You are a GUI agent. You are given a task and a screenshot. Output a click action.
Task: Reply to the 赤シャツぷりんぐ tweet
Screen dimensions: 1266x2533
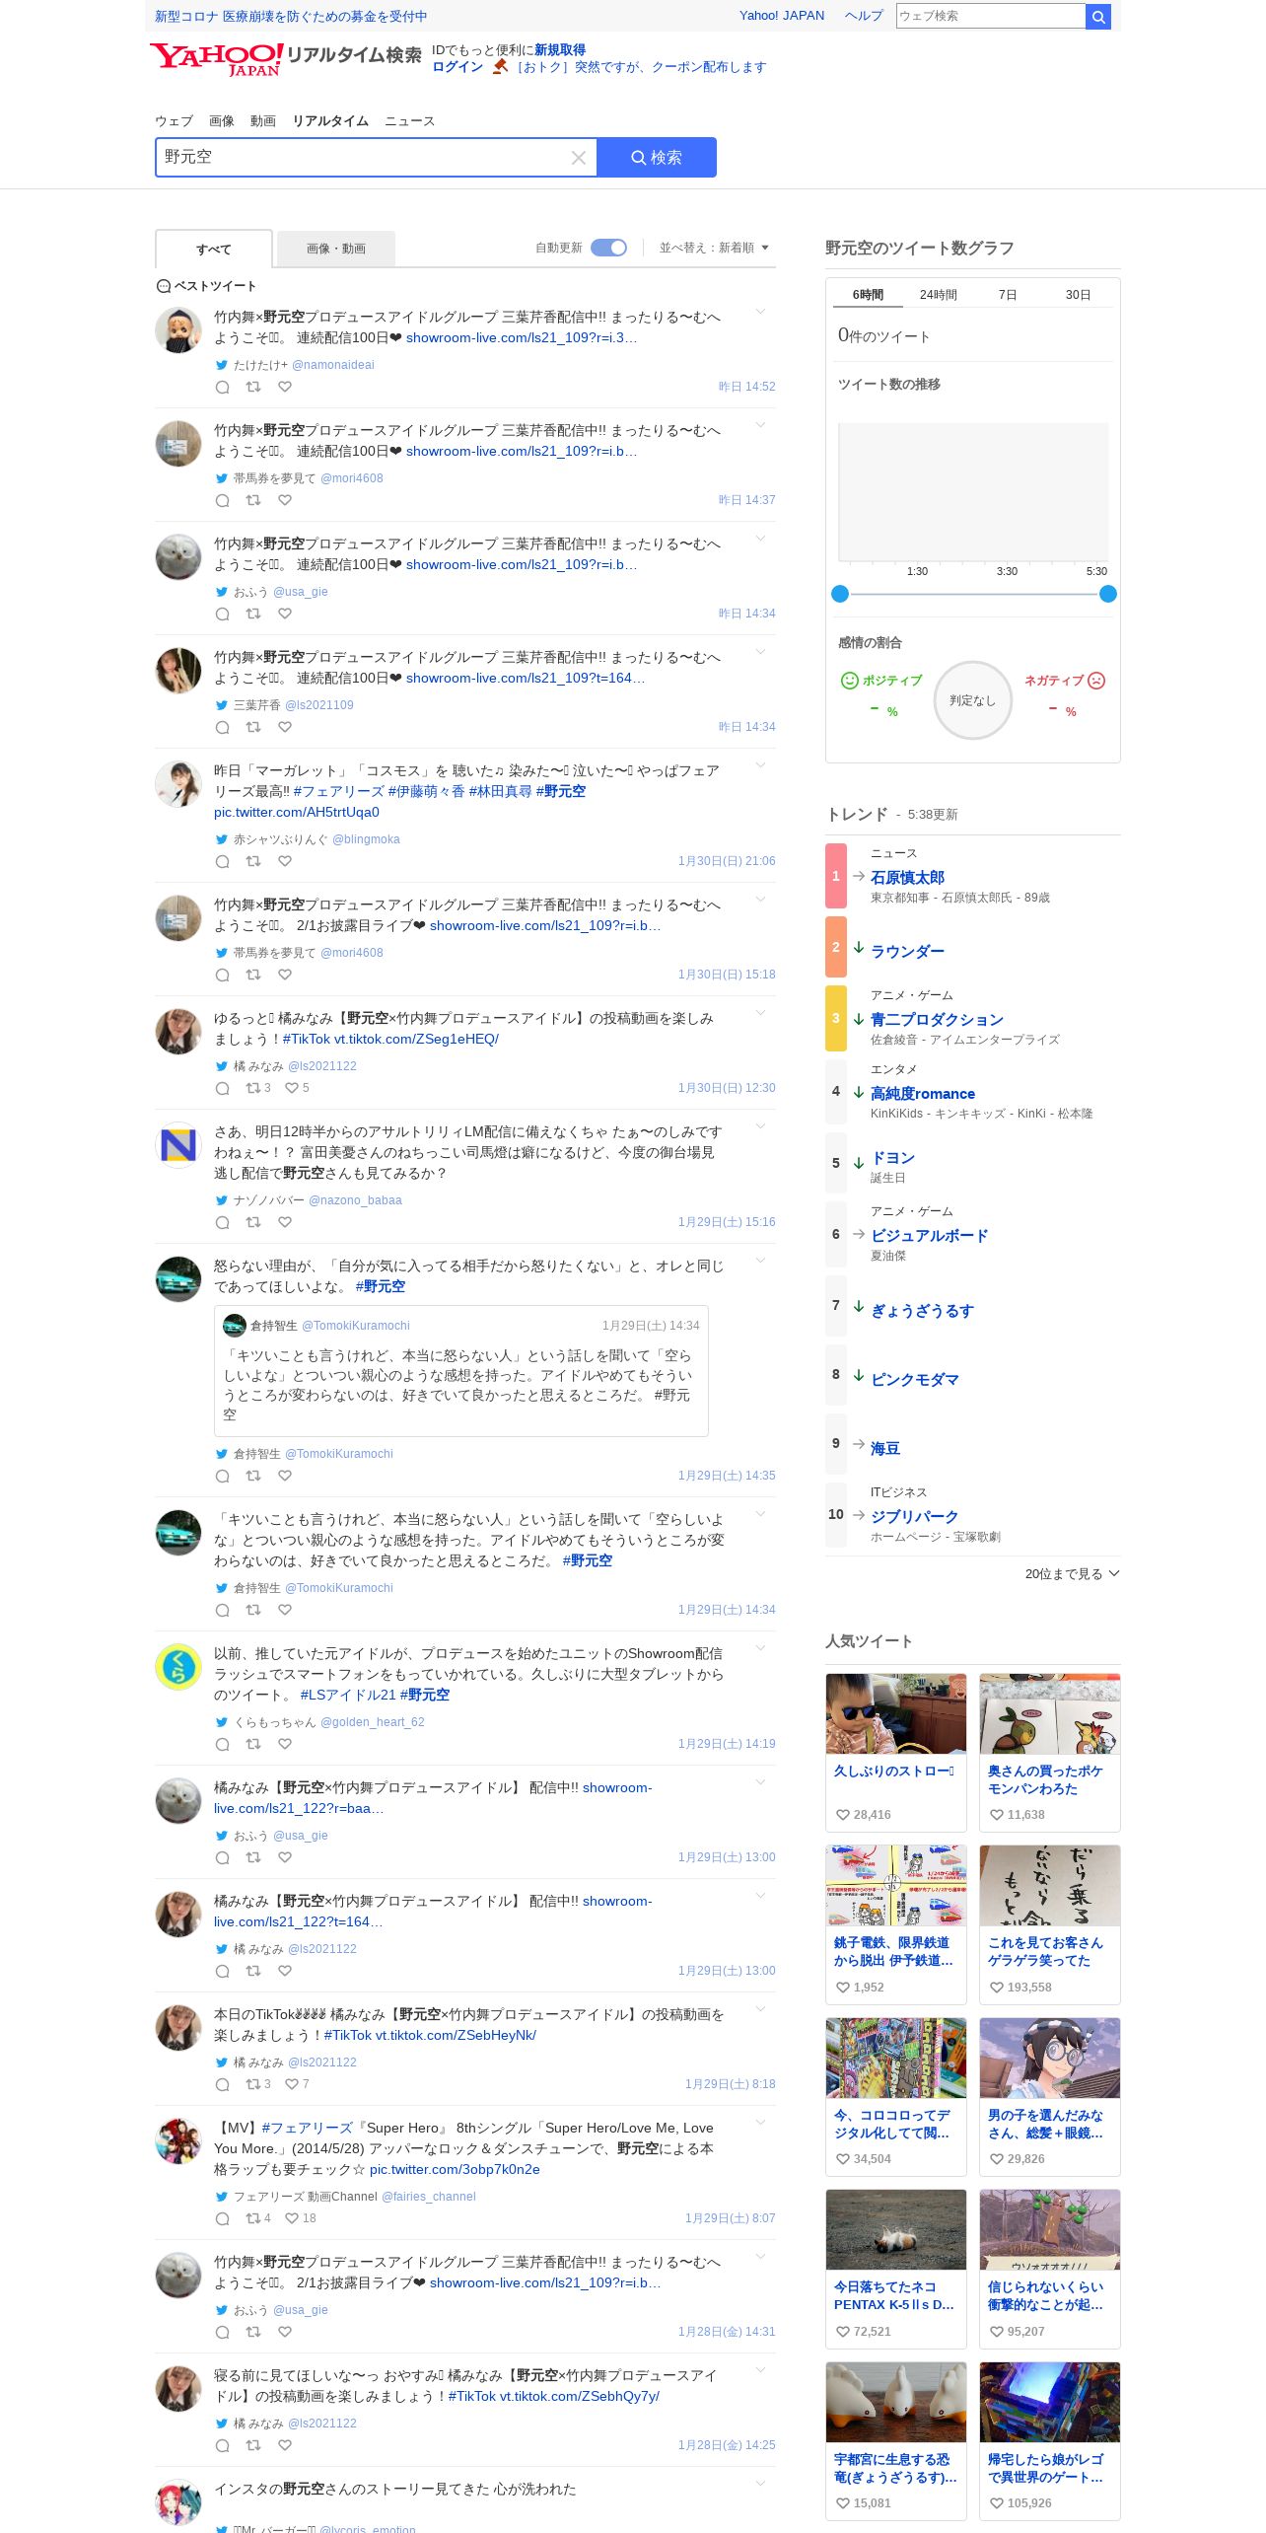tap(223, 861)
